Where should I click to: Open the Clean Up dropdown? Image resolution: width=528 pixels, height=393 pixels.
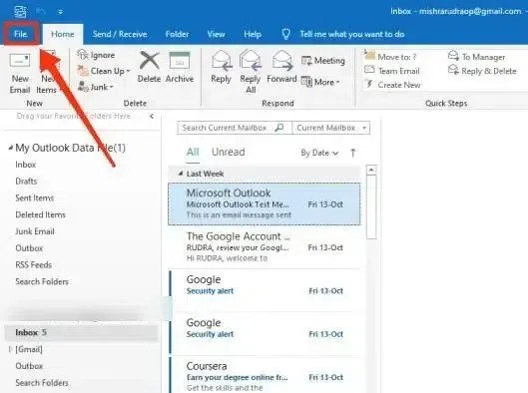tap(104, 71)
